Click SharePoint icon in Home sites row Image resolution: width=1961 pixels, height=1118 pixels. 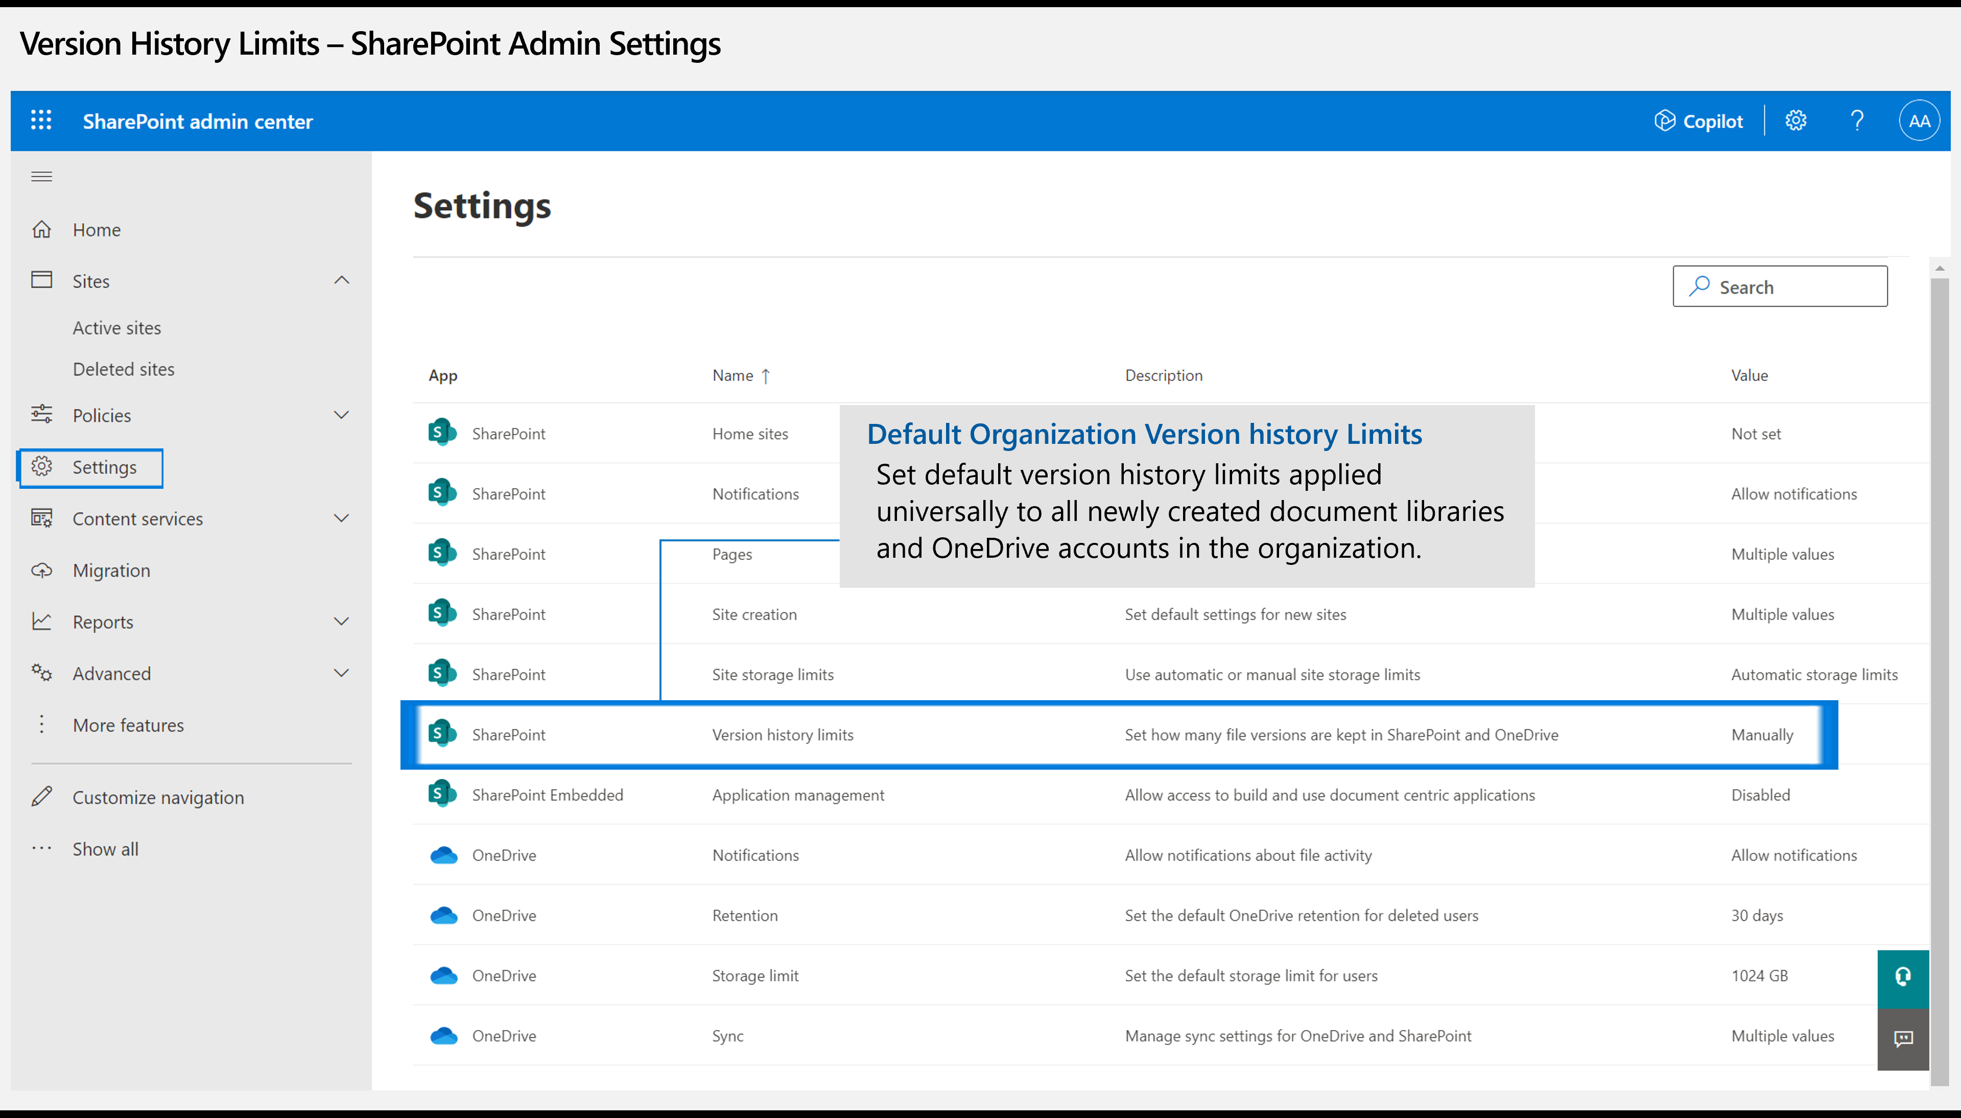point(442,432)
